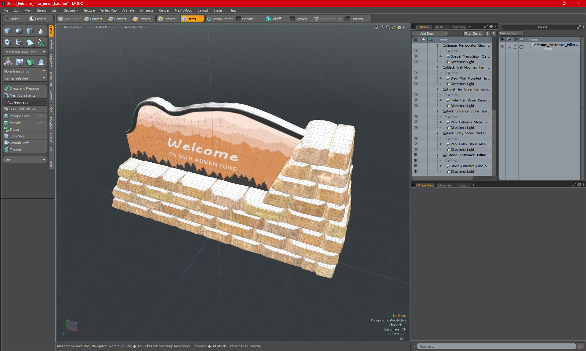Viewport: 586px width, 351px height.
Task: Switch to the Channels tab
Action: 444,185
